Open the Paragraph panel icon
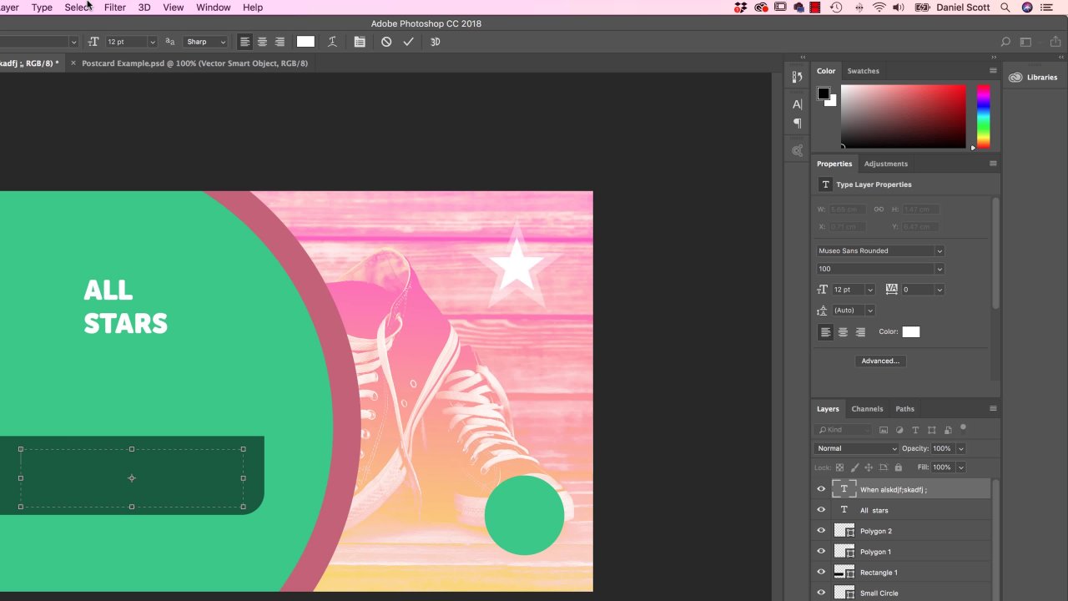Screen dimensions: 1068x601 click(x=797, y=124)
